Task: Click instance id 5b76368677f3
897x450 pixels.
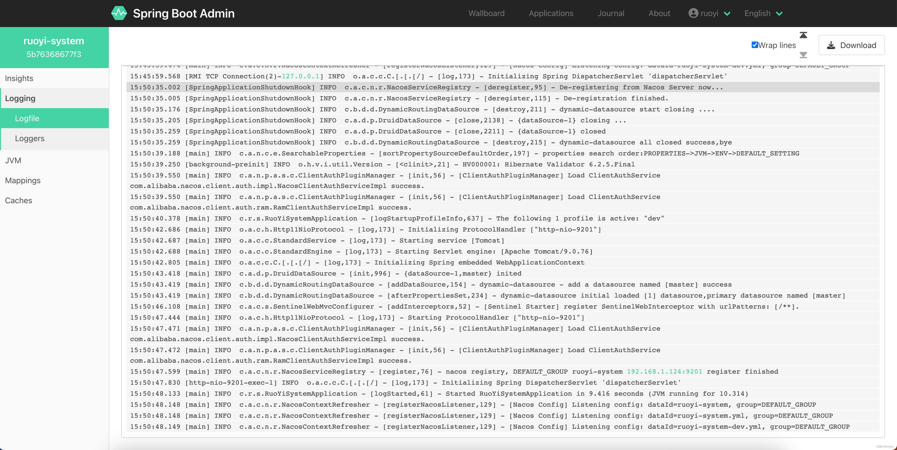Action: coord(54,54)
